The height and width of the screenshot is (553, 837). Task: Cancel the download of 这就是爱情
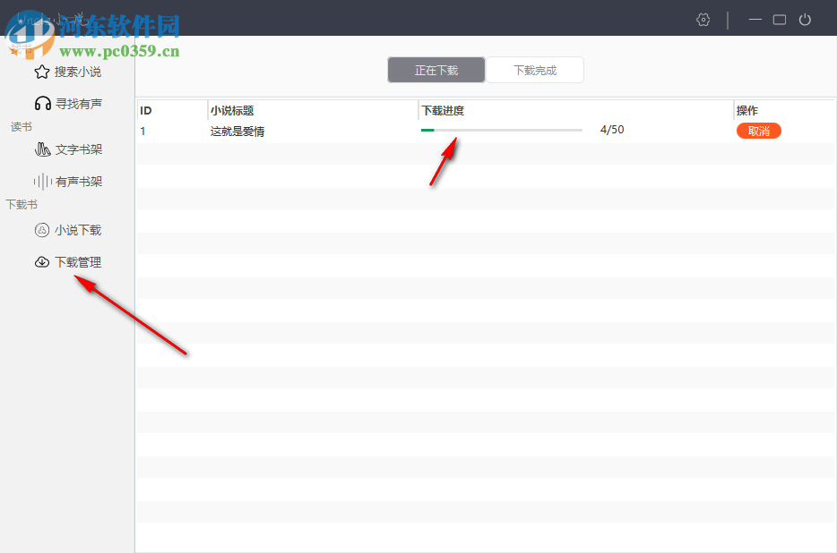(x=758, y=131)
